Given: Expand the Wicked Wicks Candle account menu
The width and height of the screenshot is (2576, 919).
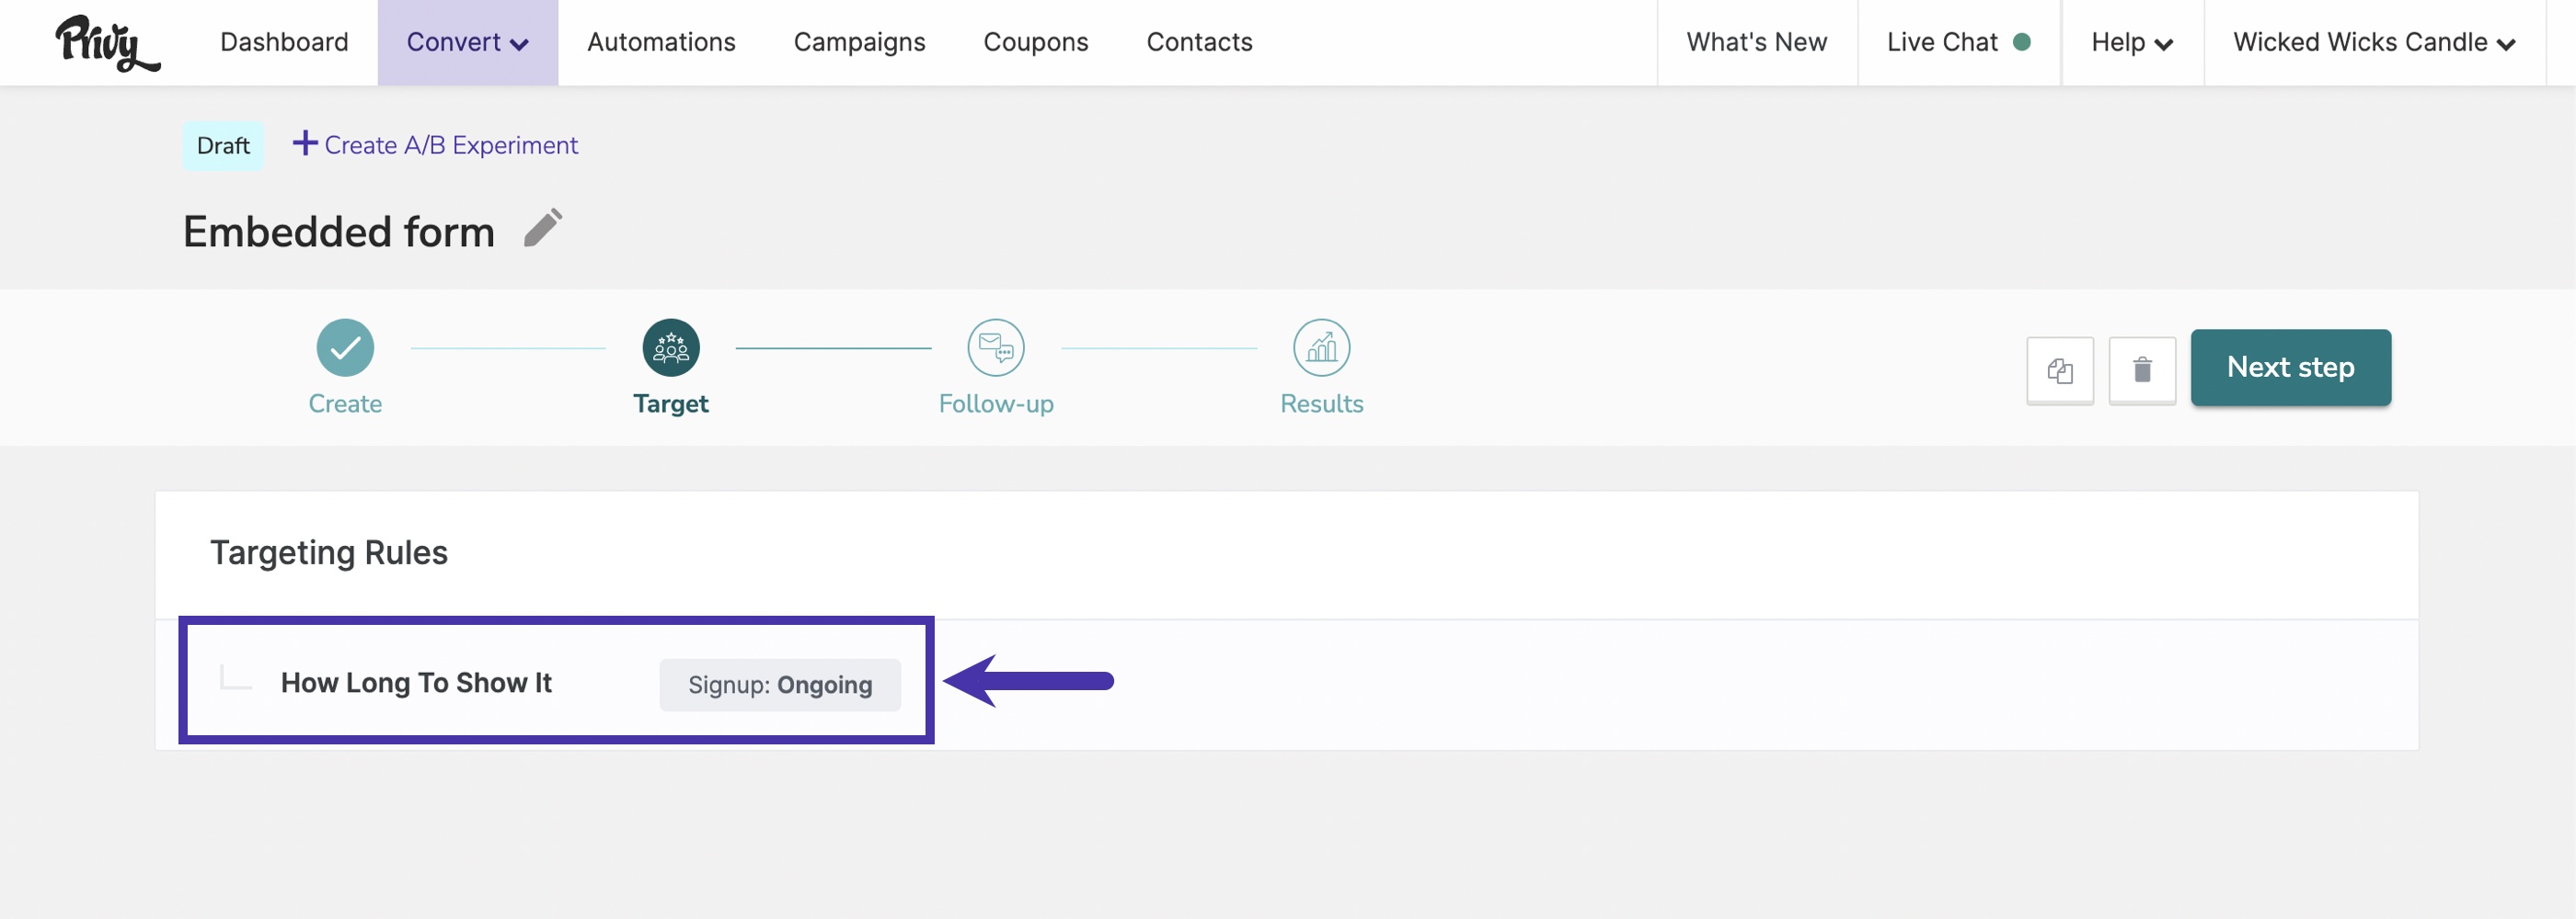Looking at the screenshot, I should [x=2374, y=42].
